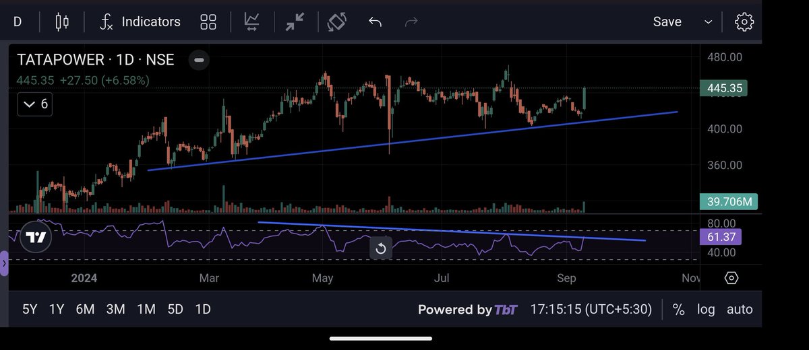Reset the chart view

pyautogui.click(x=380, y=249)
